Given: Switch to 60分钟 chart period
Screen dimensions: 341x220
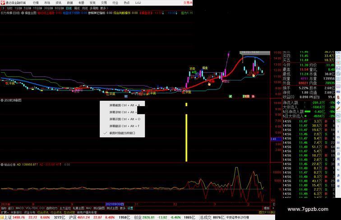Looking at the screenshot, I should point(59,8).
